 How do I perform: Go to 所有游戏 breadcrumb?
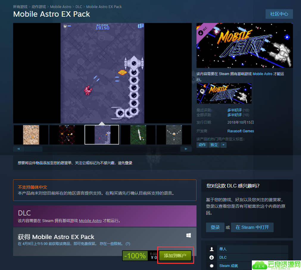tap(20, 7)
